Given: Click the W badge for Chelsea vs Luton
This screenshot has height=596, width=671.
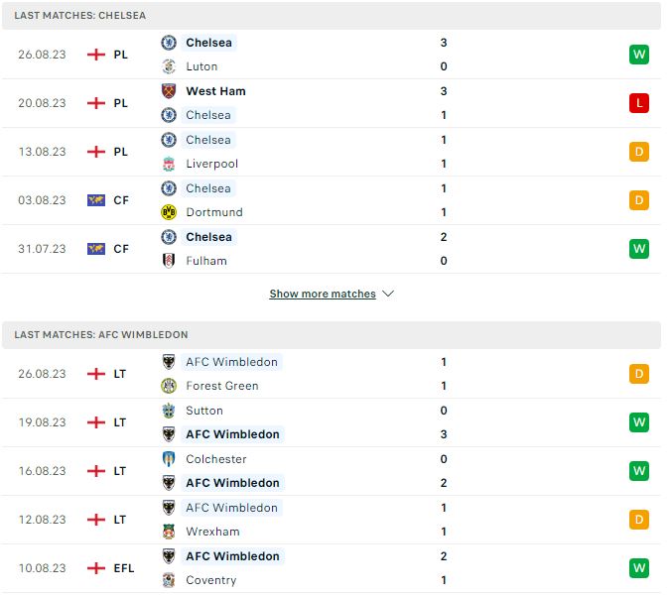Looking at the screenshot, I should [x=639, y=55].
